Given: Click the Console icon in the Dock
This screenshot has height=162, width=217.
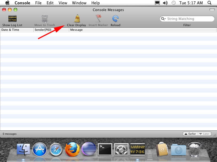Looking at the screenshot, I should (x=138, y=149).
